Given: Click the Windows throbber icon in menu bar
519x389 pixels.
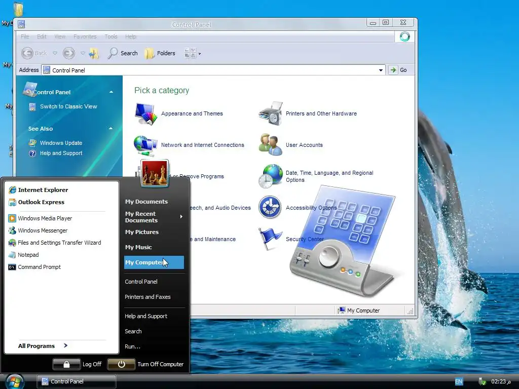Looking at the screenshot, I should pyautogui.click(x=404, y=36).
